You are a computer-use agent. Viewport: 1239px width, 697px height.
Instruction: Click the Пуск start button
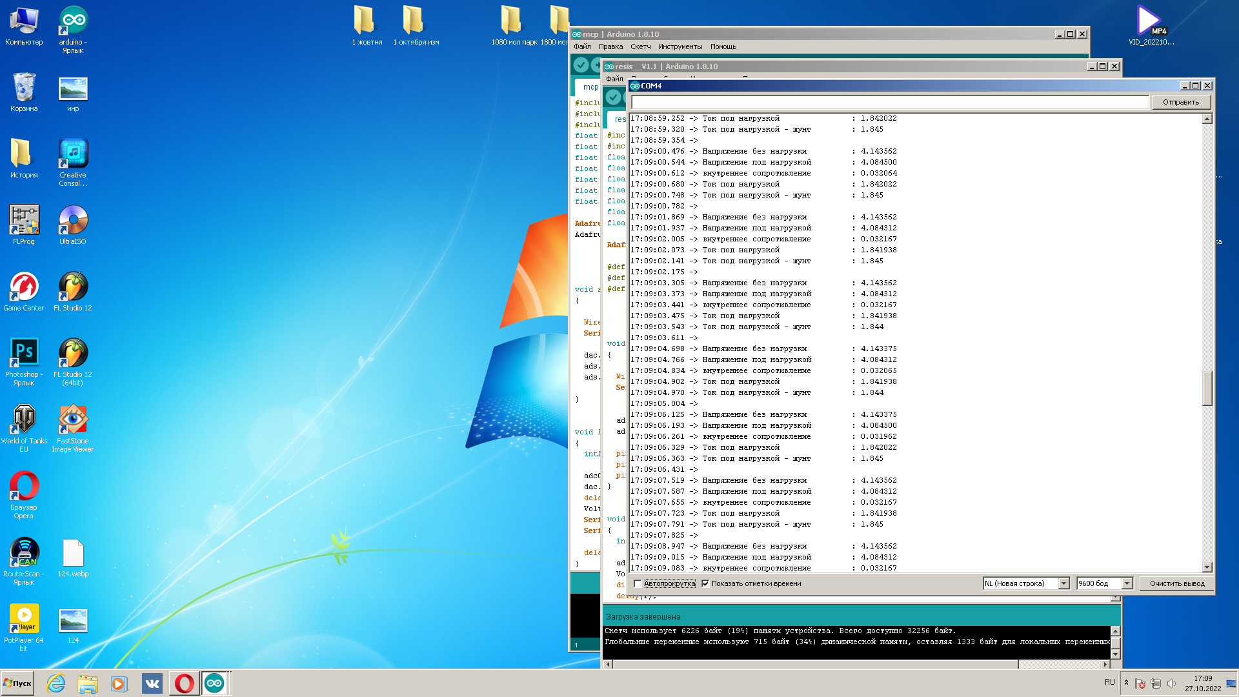point(18,683)
